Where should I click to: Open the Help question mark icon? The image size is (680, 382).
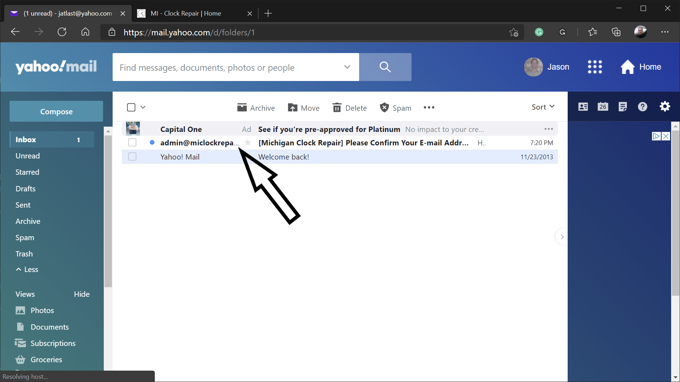pyautogui.click(x=642, y=106)
